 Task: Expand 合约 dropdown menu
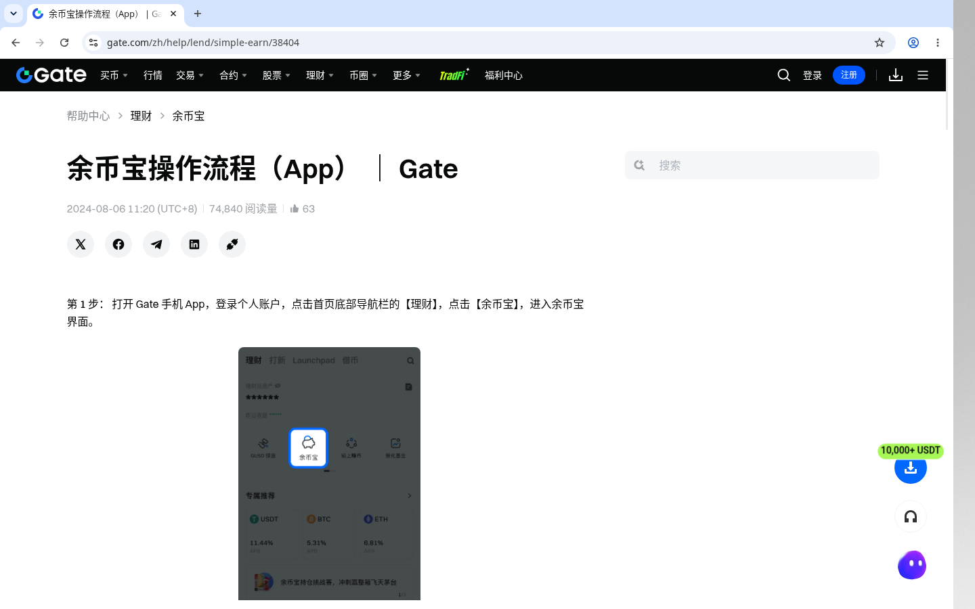tap(234, 75)
